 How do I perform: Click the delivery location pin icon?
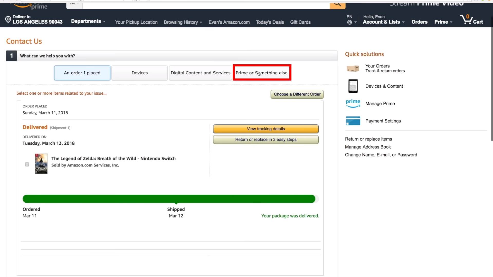pyautogui.click(x=8, y=19)
